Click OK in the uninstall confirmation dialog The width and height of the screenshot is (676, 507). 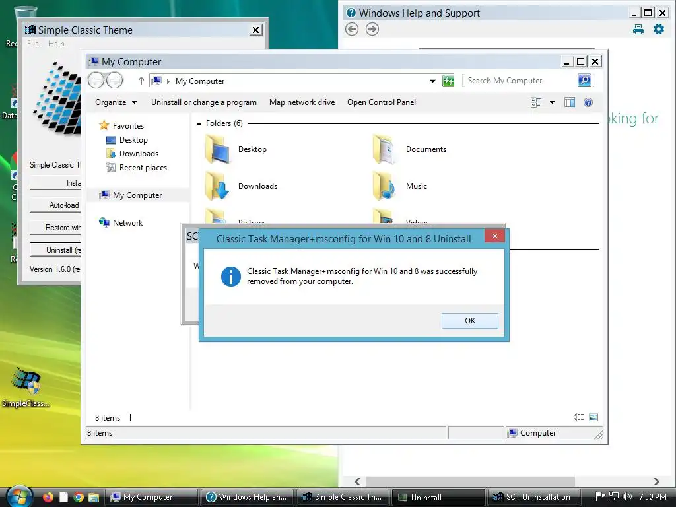(469, 321)
